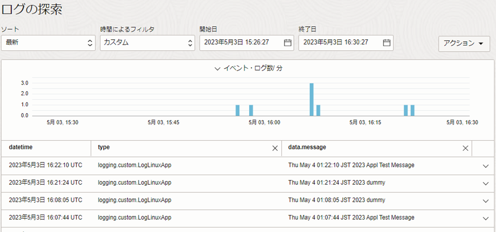Click the 5月 03, 15:45 axis label

[163, 122]
